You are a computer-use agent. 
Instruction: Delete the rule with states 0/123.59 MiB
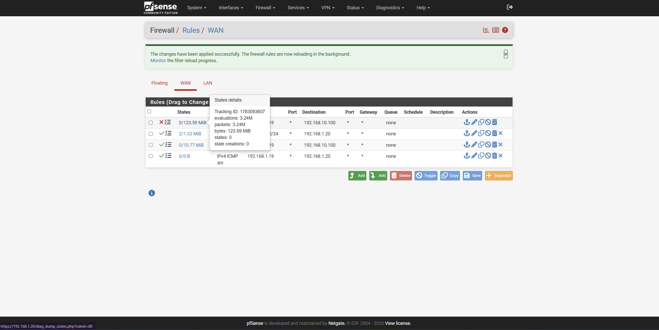[x=495, y=122]
